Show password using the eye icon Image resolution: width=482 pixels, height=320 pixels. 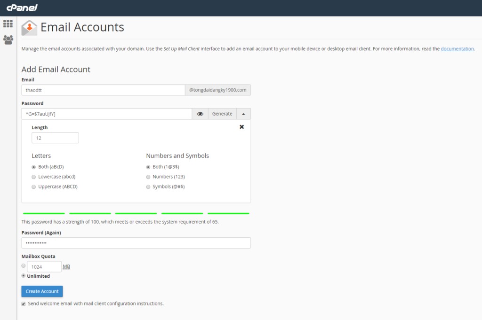[x=200, y=114]
